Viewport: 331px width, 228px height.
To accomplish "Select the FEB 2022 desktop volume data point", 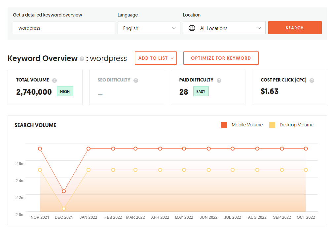I will 113,170.
